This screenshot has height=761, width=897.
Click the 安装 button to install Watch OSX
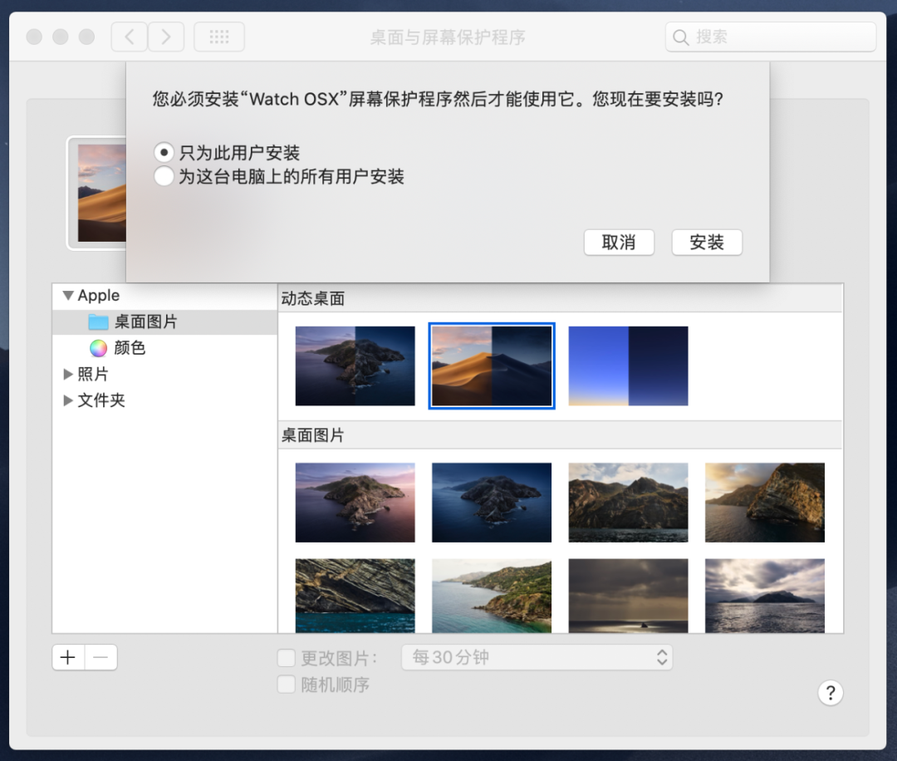click(x=706, y=242)
